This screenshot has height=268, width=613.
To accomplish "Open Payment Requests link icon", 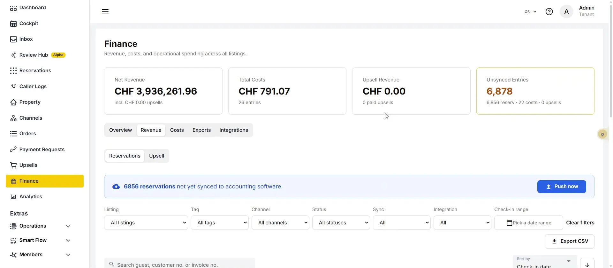I will [x=13, y=149].
